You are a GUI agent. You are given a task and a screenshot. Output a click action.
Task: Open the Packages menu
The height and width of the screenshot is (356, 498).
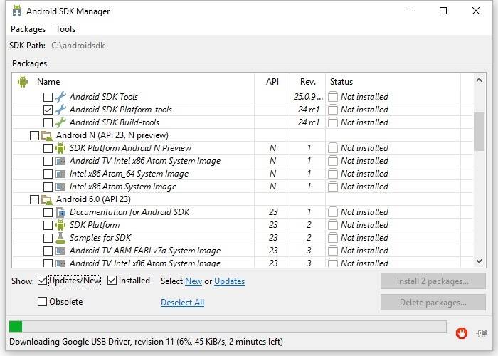click(x=28, y=29)
